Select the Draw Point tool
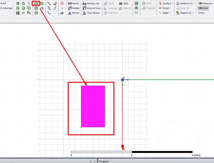214x163 pixels. coord(62,8)
